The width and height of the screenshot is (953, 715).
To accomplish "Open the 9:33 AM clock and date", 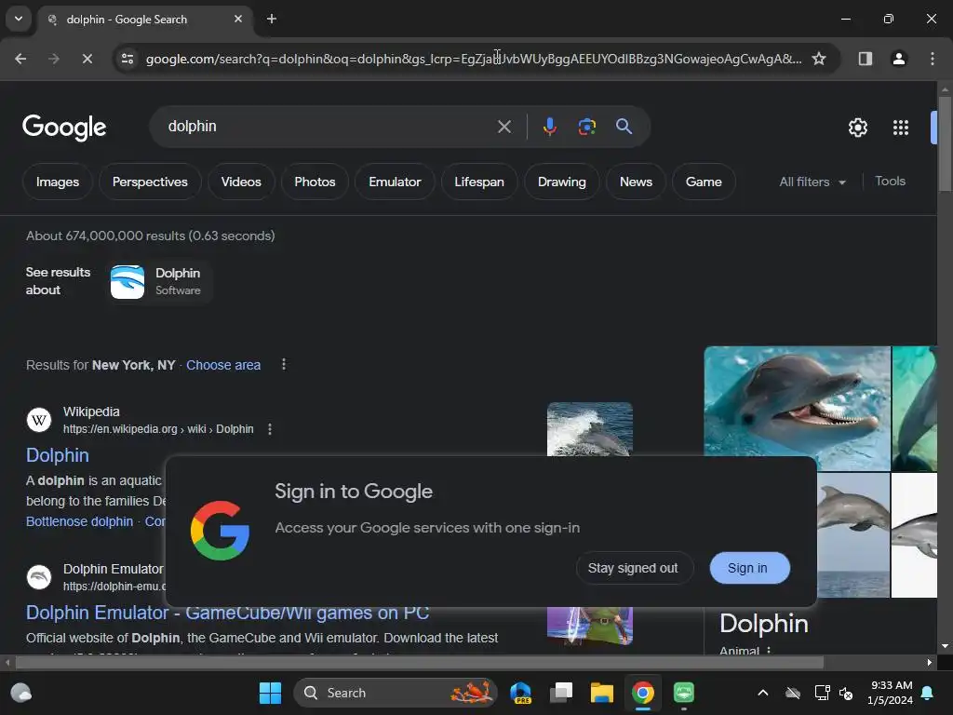I will 891,693.
